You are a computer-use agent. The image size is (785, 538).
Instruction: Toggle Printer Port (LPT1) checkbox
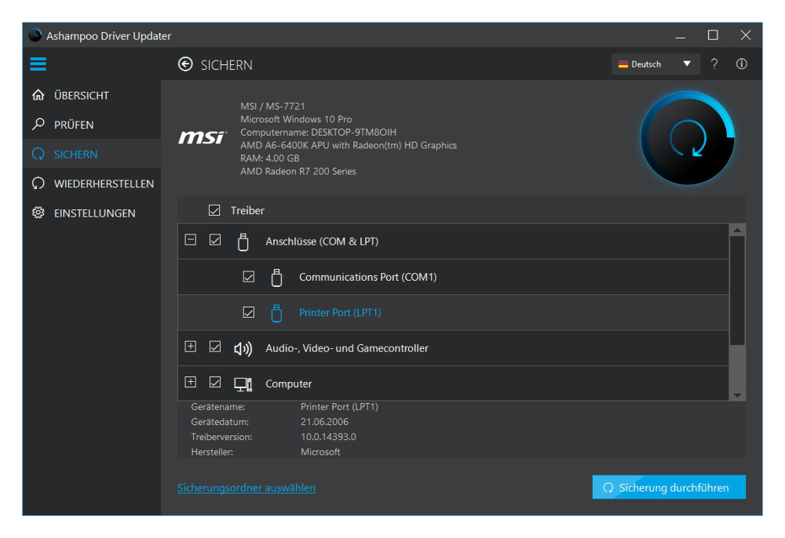pos(249,312)
